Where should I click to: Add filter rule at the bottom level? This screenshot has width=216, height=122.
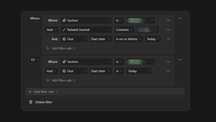tap(105, 92)
